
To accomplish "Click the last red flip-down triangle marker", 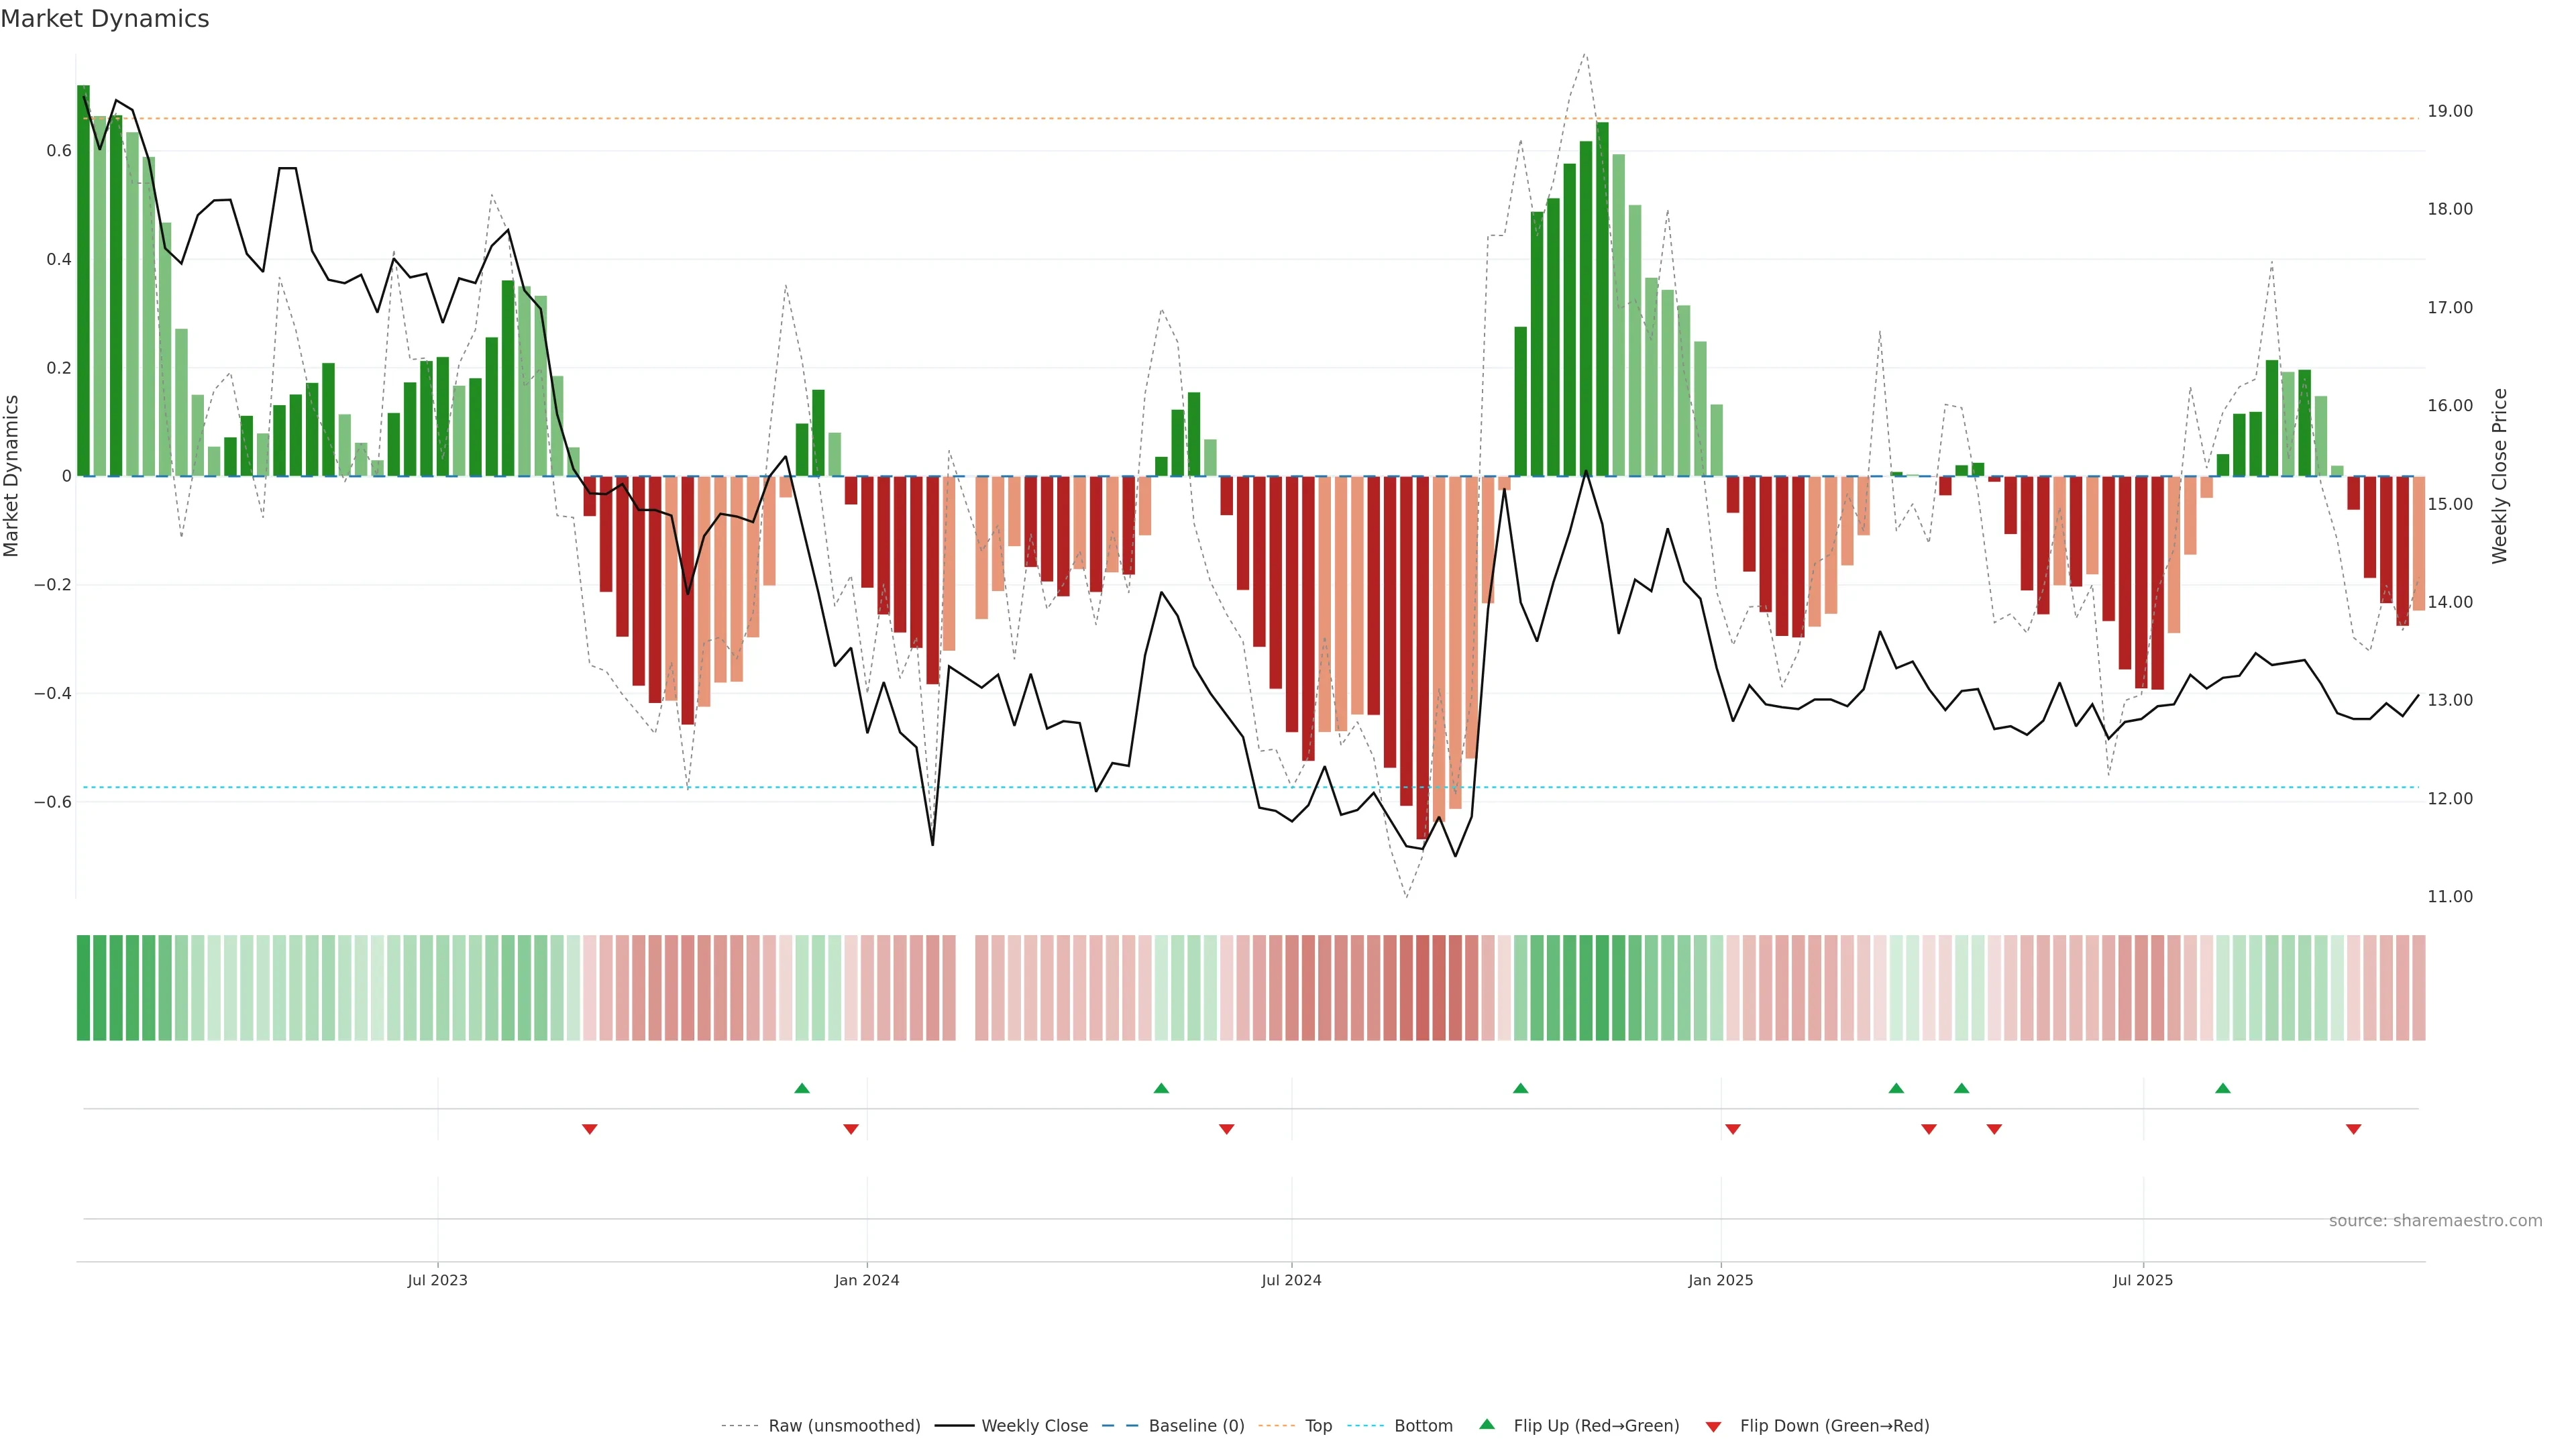I will point(2353,1129).
